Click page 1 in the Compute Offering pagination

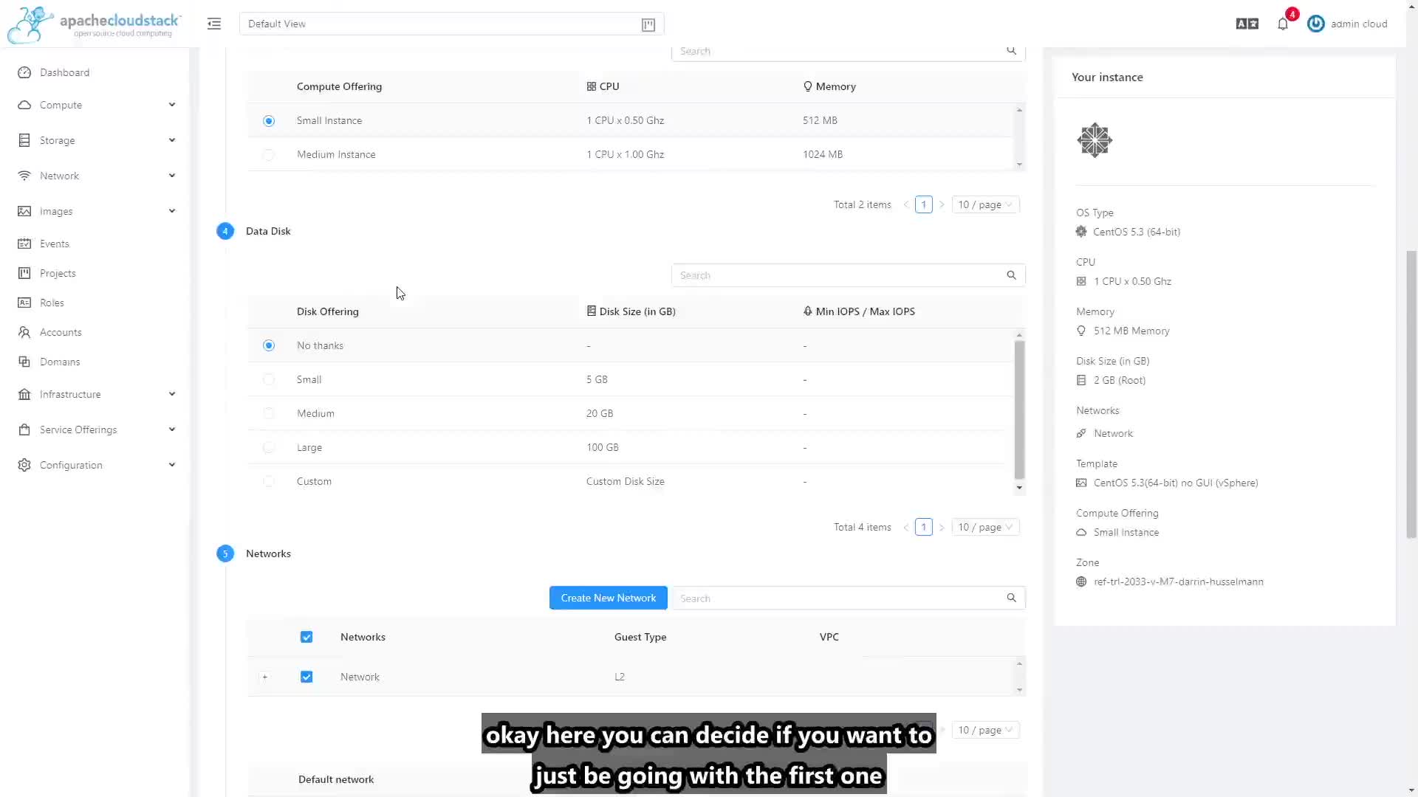click(923, 204)
